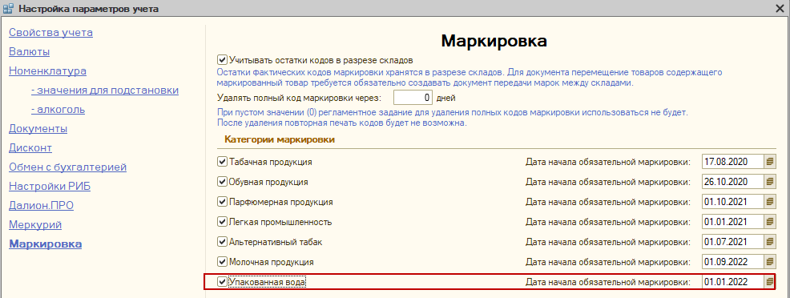Viewport: 790px width, 298px height.
Task: Go to Валюты settings
Action: pyautogui.click(x=29, y=52)
